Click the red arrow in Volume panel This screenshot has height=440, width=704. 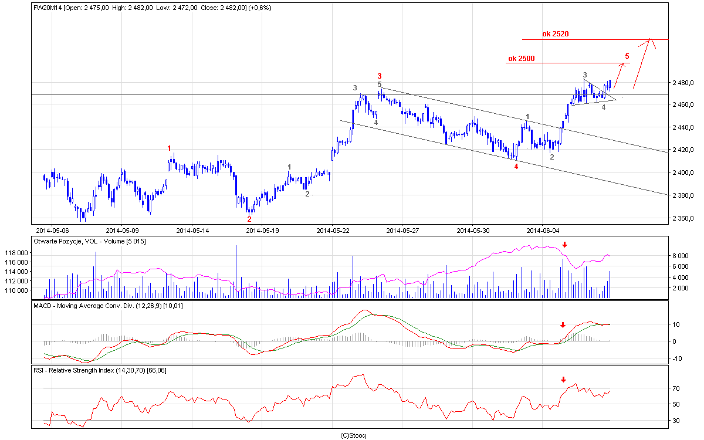click(x=564, y=245)
